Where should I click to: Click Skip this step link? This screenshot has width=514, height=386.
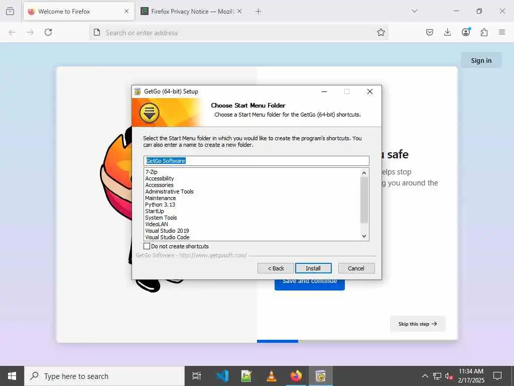[x=418, y=324]
